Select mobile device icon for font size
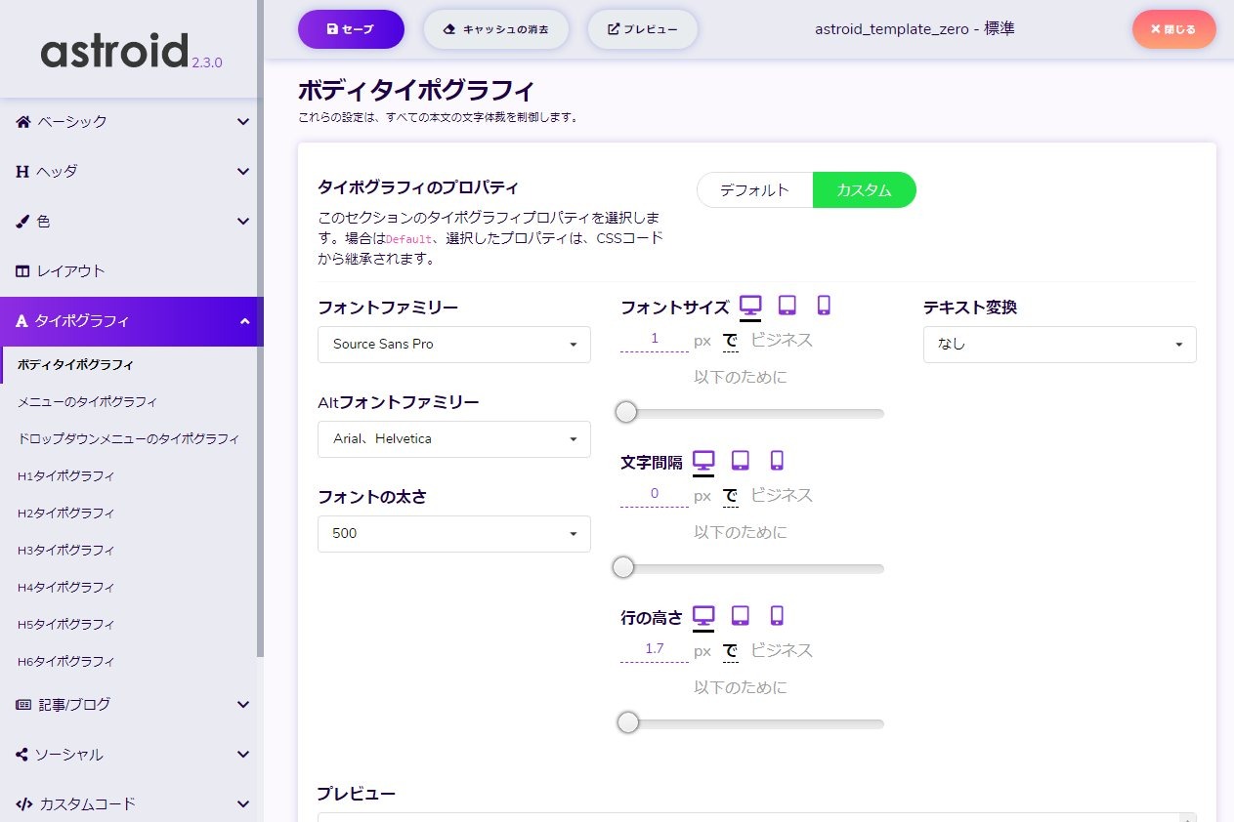Viewport: 1234px width, 822px height. point(824,306)
